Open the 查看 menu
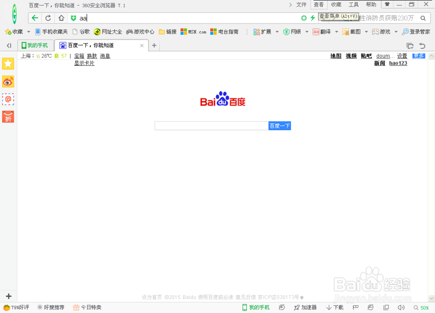The height and width of the screenshot is (313, 435). [x=319, y=5]
